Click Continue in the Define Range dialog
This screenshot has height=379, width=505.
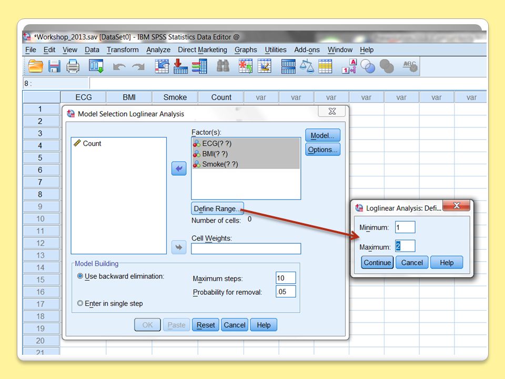[x=377, y=263]
